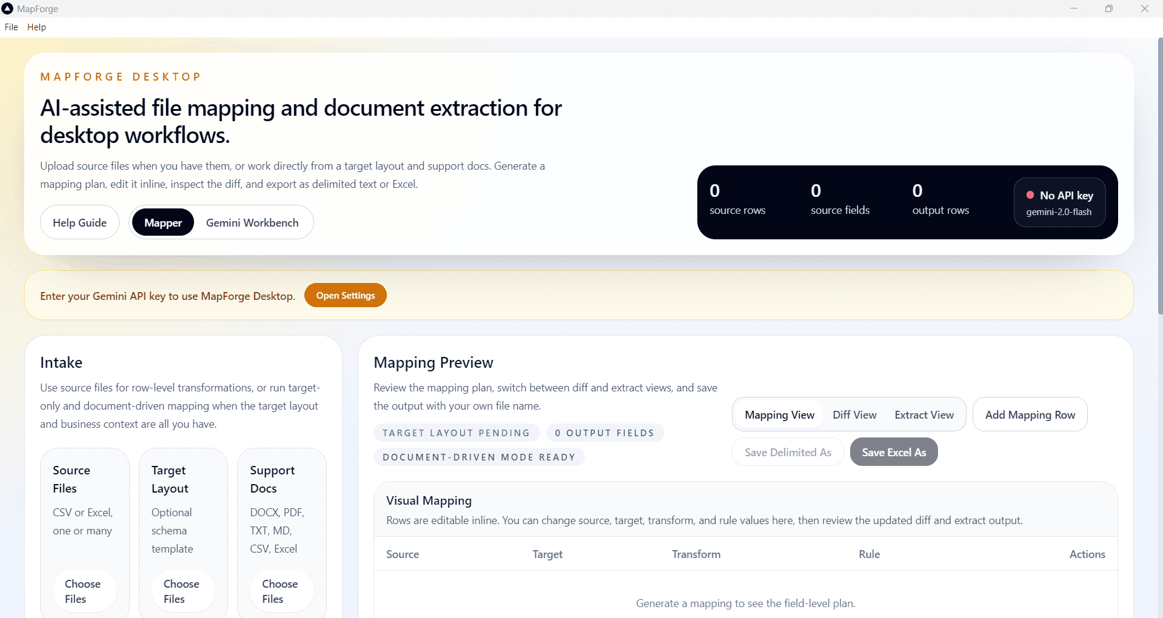This screenshot has width=1163, height=618.
Task: Click Save Delimited As
Action: [787, 451]
